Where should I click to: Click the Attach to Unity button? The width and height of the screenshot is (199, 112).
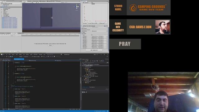36,57
